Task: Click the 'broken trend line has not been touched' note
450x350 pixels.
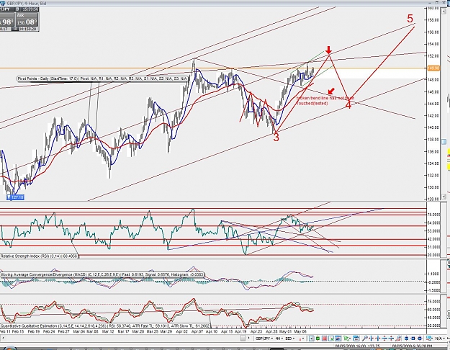Action: coord(325,101)
